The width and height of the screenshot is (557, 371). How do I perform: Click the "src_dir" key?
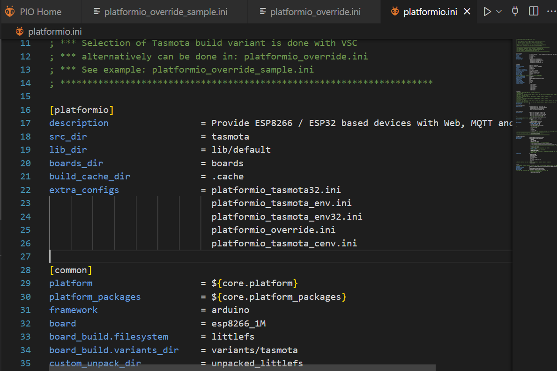point(68,136)
